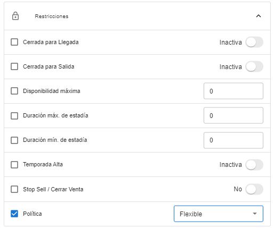Enable the Cerrada para Salida switch

254,66
